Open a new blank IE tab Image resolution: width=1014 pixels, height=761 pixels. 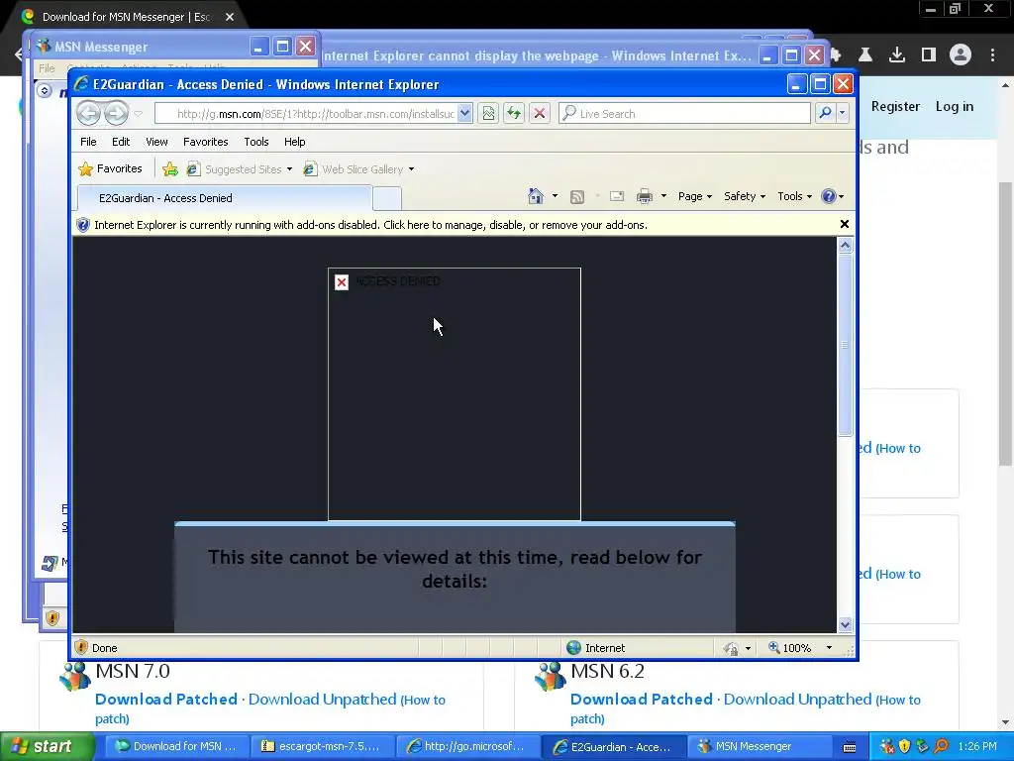point(387,198)
